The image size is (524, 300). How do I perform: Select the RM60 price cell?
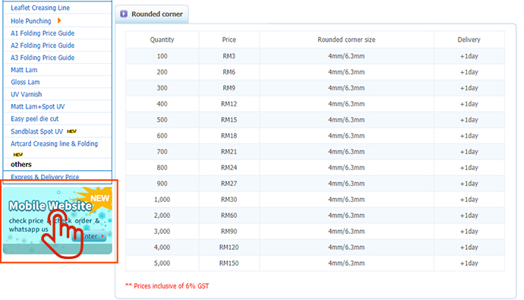229,216
